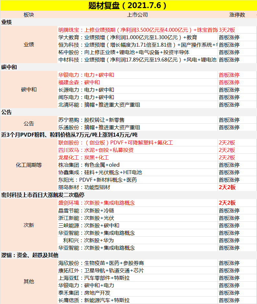Click the 龙星化工 row cell
The width and height of the screenshot is (257, 304).
tap(137, 158)
